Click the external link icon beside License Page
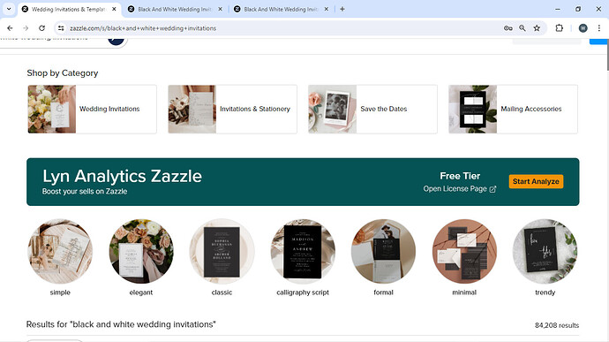 pyautogui.click(x=492, y=189)
